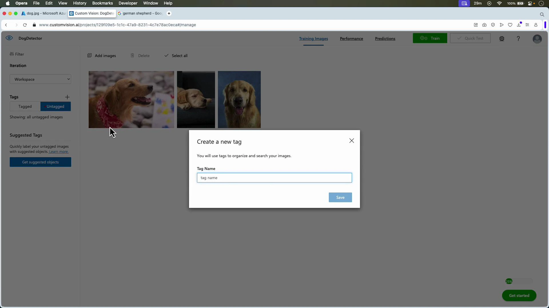Click the Get started button
549x308 pixels.
(519, 295)
